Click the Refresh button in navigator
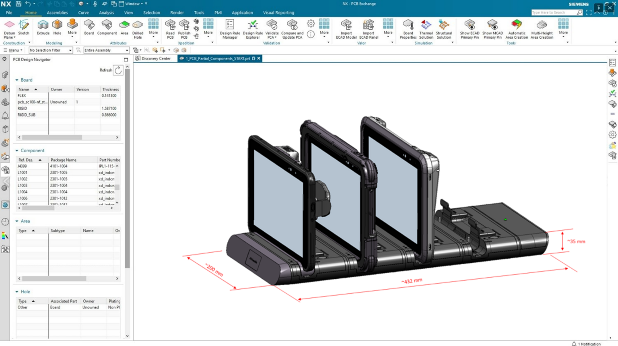This screenshot has height=346, width=618. tap(118, 70)
